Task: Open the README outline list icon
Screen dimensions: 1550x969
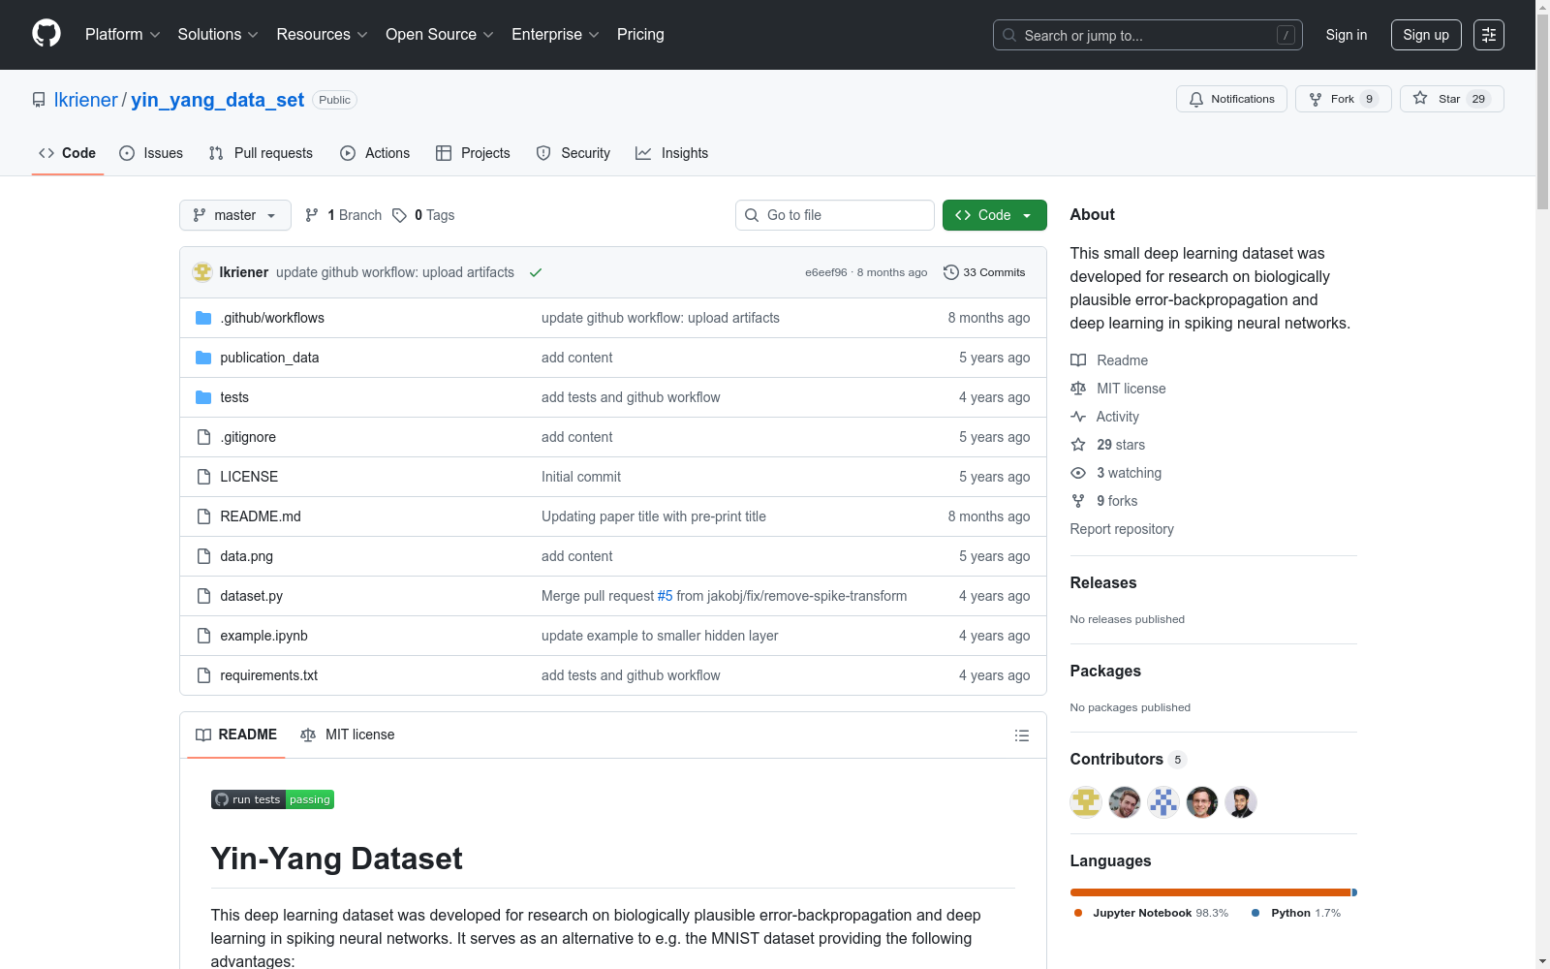Action: 1021,735
